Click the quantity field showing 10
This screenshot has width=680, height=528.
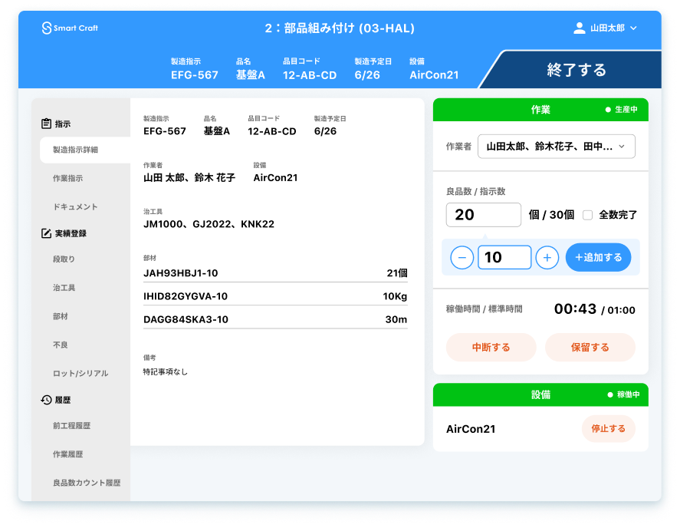pos(504,258)
